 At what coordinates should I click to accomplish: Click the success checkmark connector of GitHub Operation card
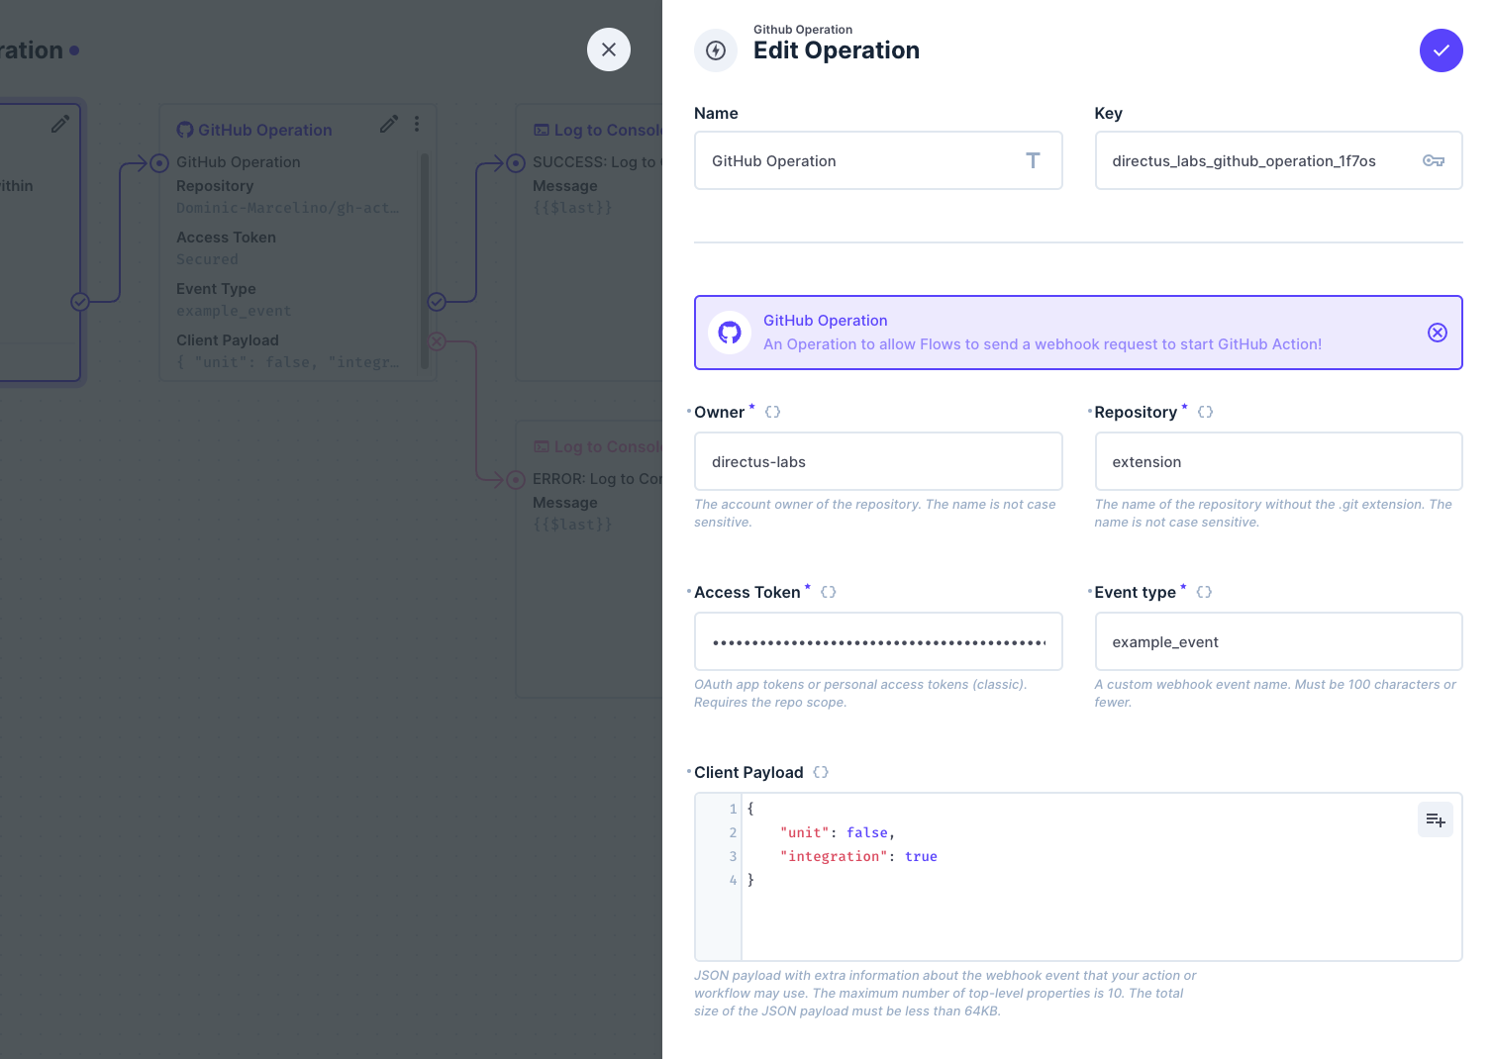tap(437, 302)
